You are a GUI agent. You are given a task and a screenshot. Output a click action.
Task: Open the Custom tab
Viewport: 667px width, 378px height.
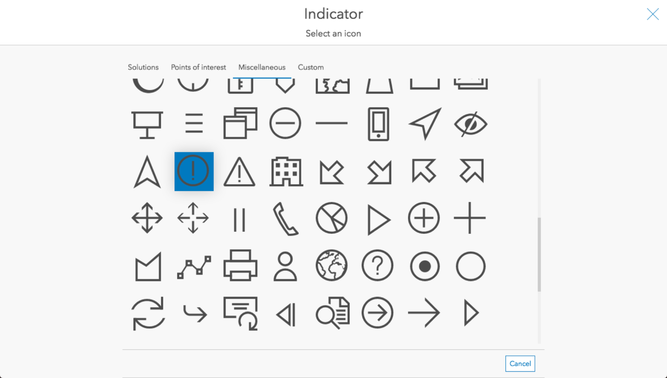pyautogui.click(x=311, y=67)
